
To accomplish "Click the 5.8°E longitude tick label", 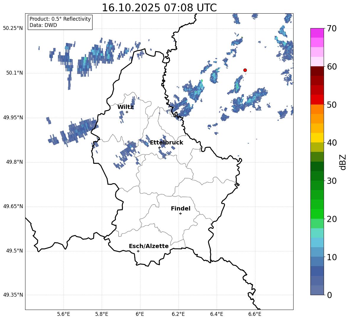I will point(102,314).
